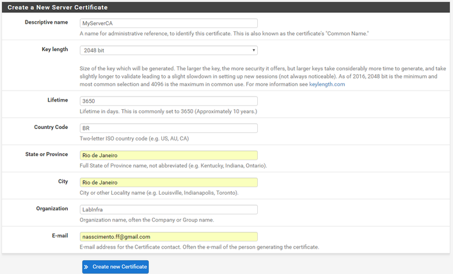Focus the City input field

pos(169,183)
